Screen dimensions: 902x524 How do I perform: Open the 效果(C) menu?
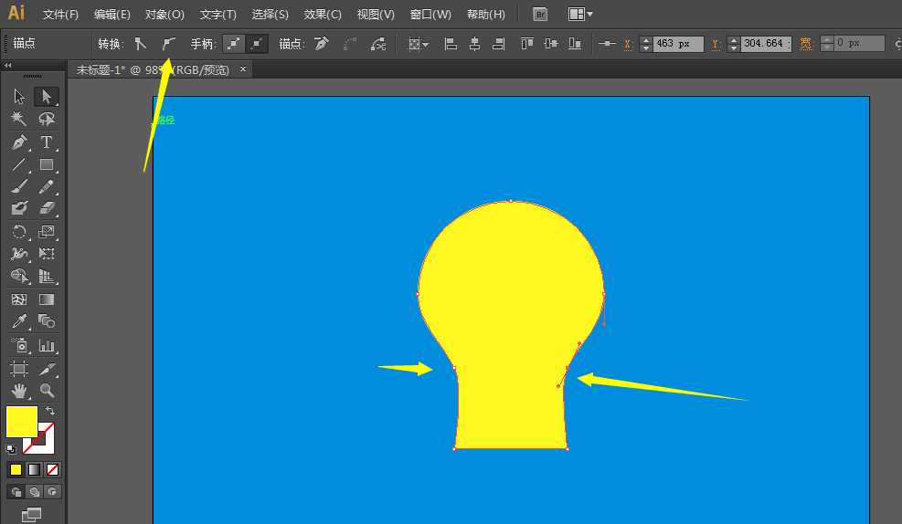coord(323,15)
